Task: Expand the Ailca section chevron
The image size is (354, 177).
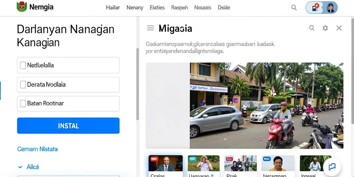Action: tap(20, 167)
